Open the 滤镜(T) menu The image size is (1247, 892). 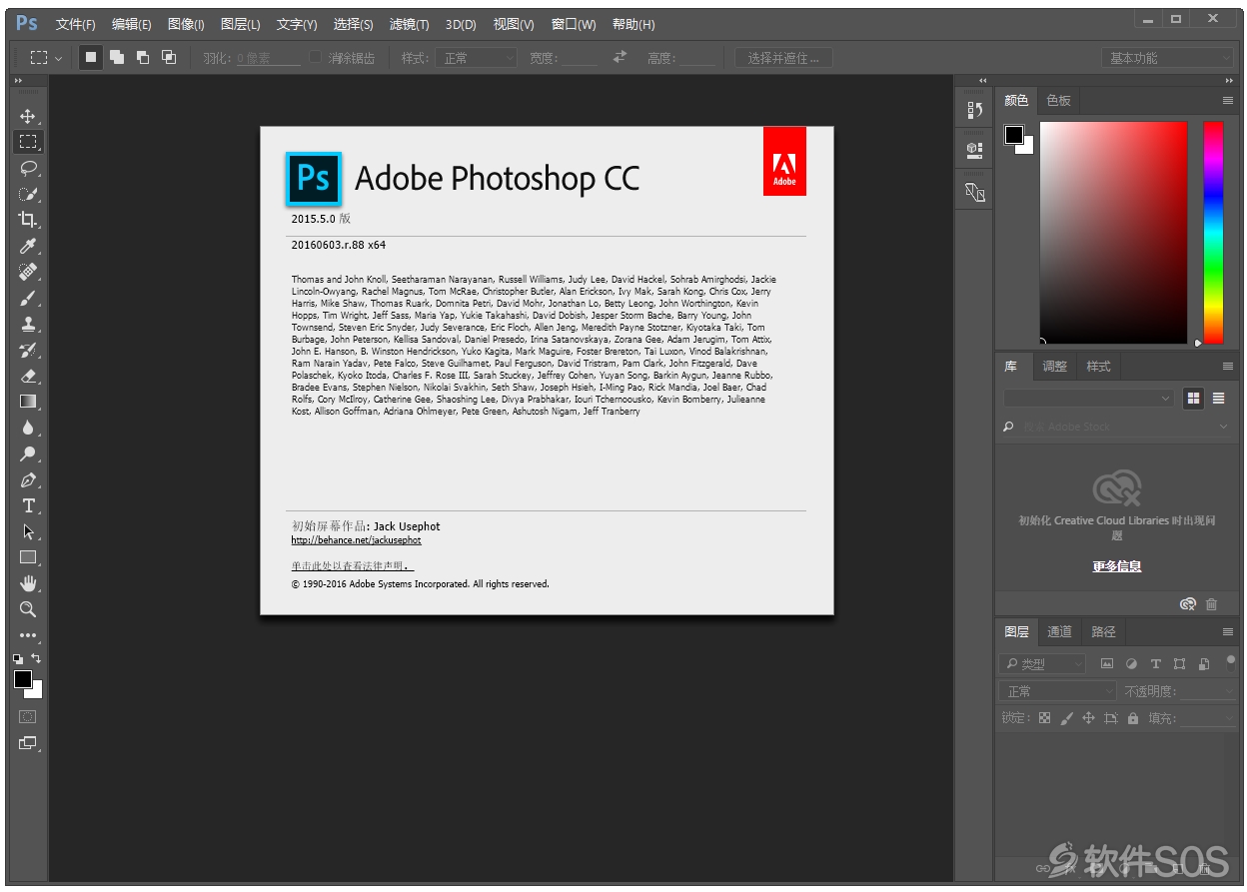(x=409, y=24)
